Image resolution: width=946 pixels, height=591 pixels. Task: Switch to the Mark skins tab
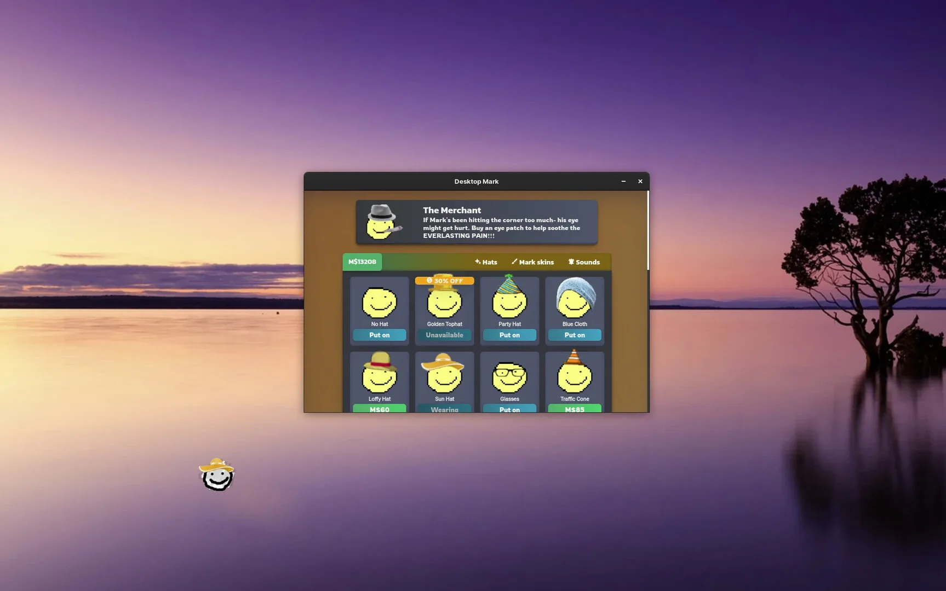tap(532, 262)
